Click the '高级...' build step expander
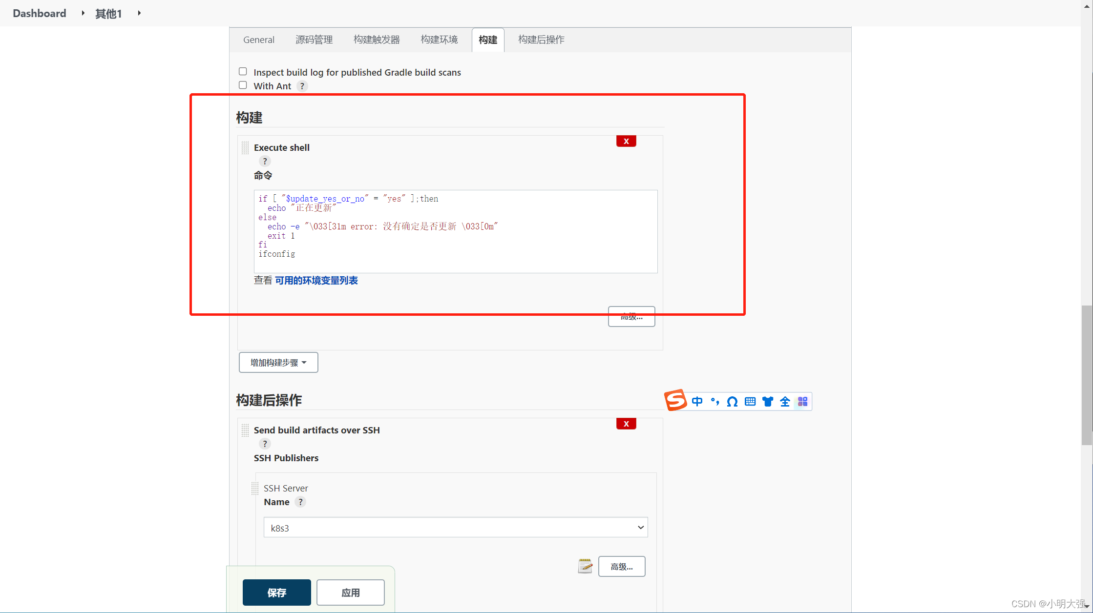1093x613 pixels. tap(631, 316)
